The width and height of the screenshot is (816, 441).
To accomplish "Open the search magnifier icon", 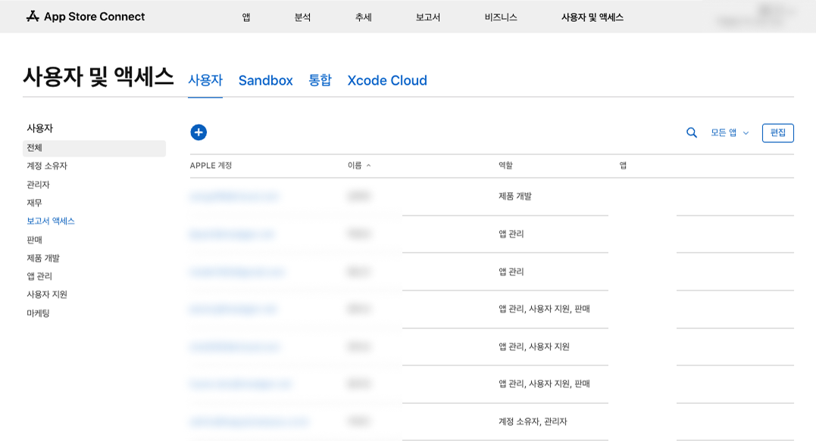I will tap(692, 133).
